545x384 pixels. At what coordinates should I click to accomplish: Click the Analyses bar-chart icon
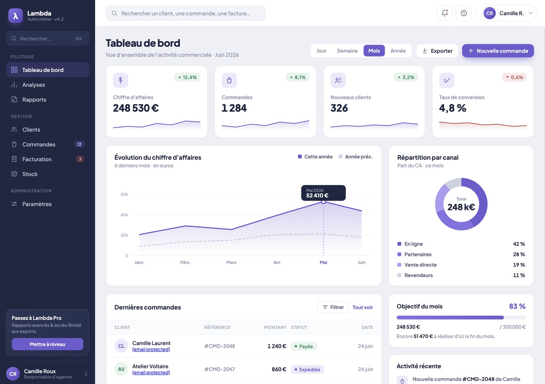[x=14, y=85]
